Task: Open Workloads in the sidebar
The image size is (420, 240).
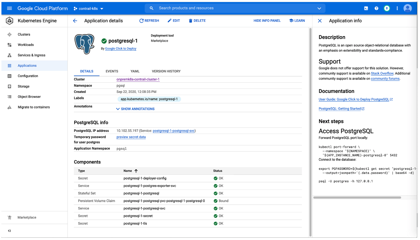Action: (26, 45)
